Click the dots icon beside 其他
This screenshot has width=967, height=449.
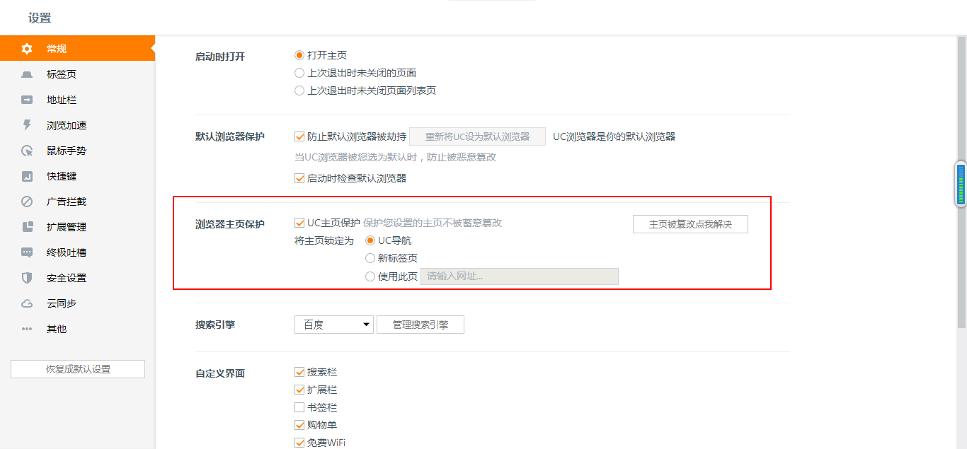27,329
